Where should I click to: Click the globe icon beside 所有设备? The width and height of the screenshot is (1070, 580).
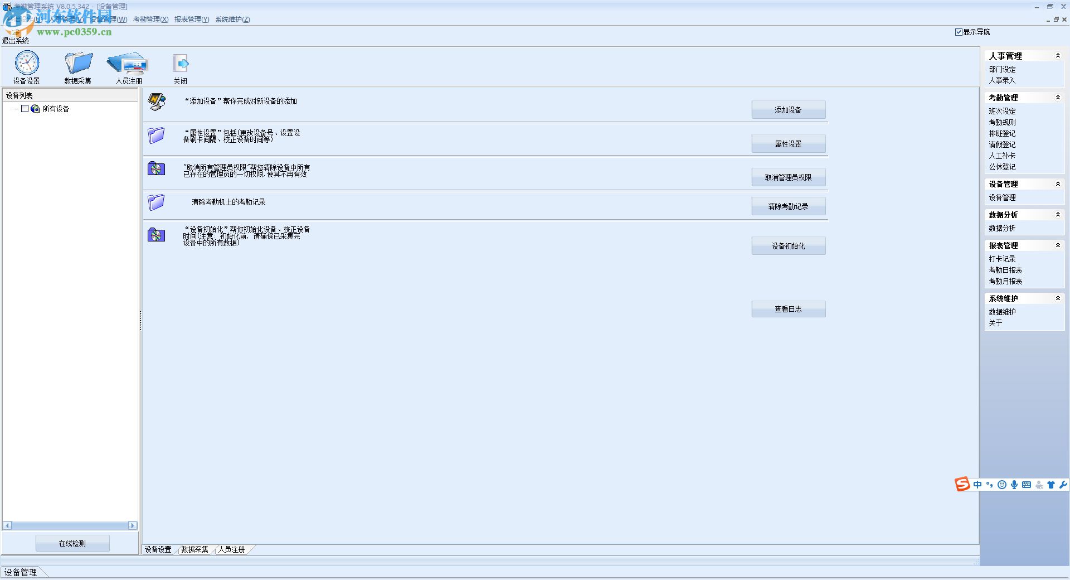click(x=35, y=109)
